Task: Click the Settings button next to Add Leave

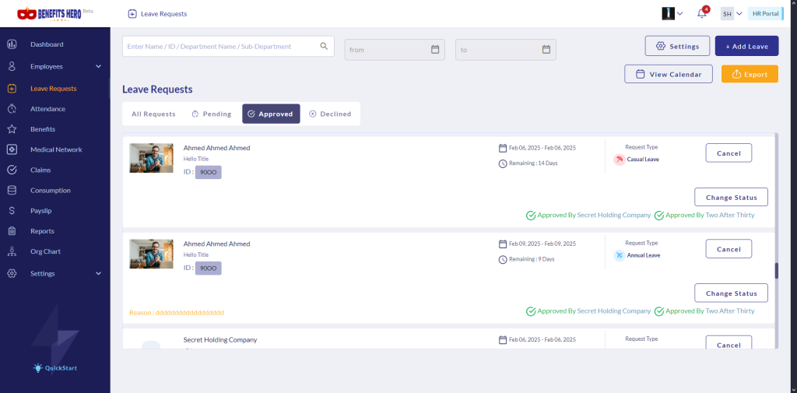Action: pyautogui.click(x=678, y=46)
